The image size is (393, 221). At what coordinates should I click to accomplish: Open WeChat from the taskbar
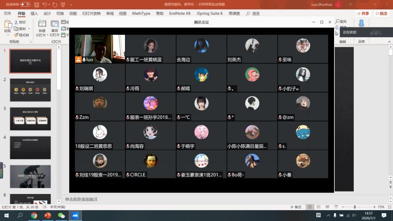(61, 215)
